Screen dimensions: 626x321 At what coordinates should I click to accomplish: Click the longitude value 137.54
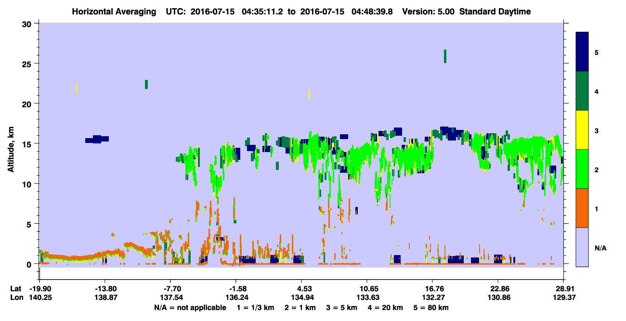pyautogui.click(x=170, y=297)
